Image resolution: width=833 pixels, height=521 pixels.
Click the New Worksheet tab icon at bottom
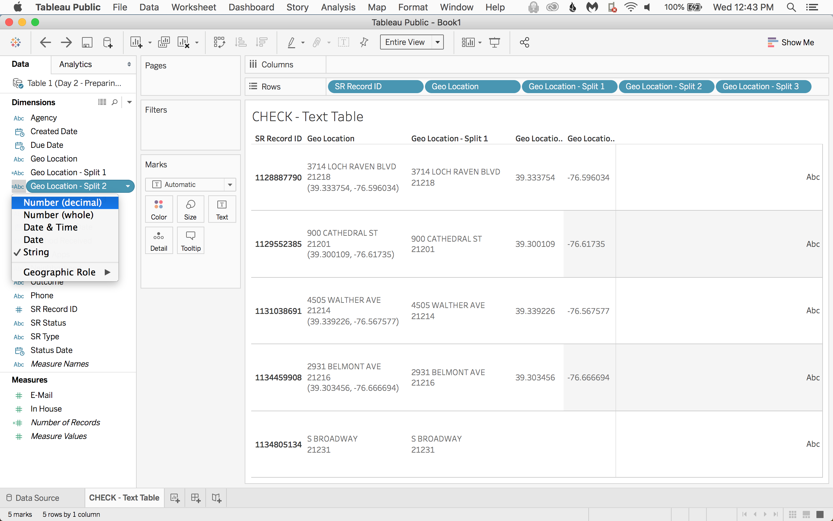coord(175,498)
